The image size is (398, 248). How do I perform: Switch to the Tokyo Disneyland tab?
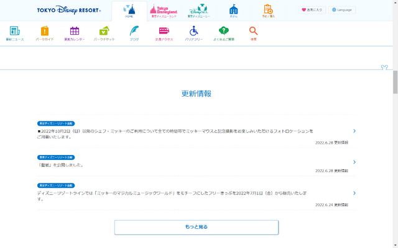click(164, 11)
